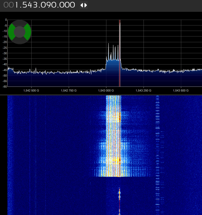Click the top dark wedge of the circular control
Image resolution: width=202 pixels, height=215 pixels.
(x=20, y=23)
